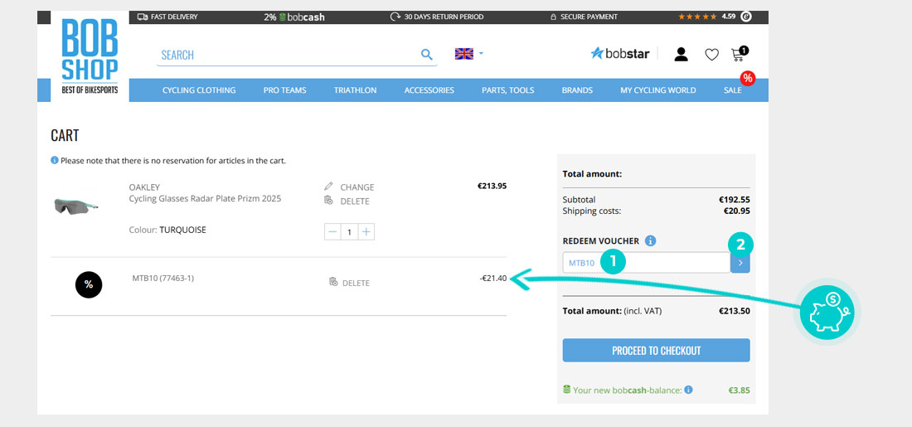Click the 30 DAYS RETURN PERIOD text
912x427 pixels.
(x=444, y=17)
